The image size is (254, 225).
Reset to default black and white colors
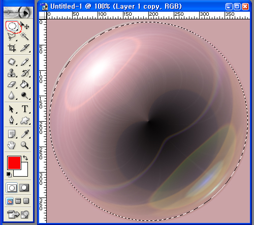(9, 174)
